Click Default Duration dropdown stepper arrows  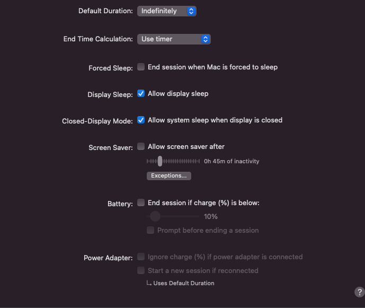coord(191,11)
